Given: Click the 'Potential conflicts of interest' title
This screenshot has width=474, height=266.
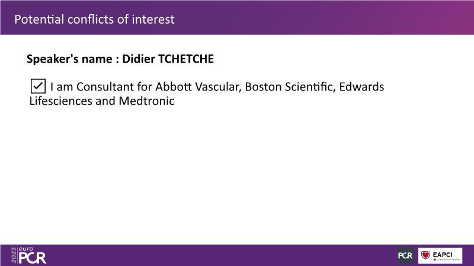Looking at the screenshot, I should pos(94,20).
